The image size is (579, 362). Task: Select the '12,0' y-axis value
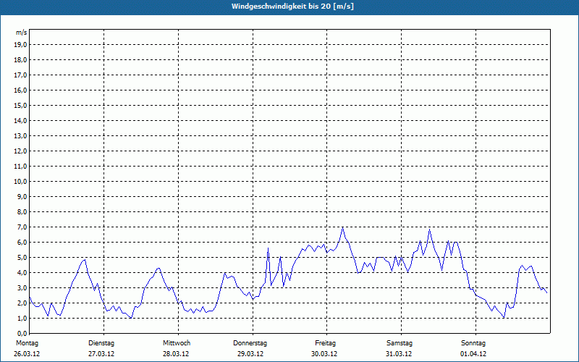(20, 151)
